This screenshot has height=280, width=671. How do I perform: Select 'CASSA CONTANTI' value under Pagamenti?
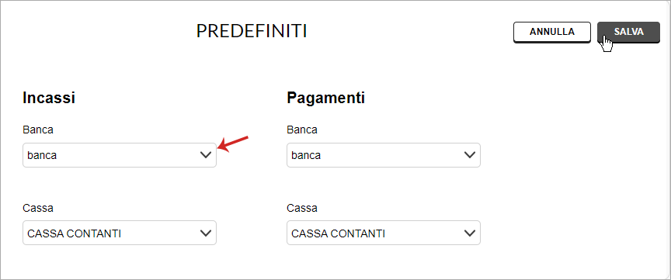338,233
